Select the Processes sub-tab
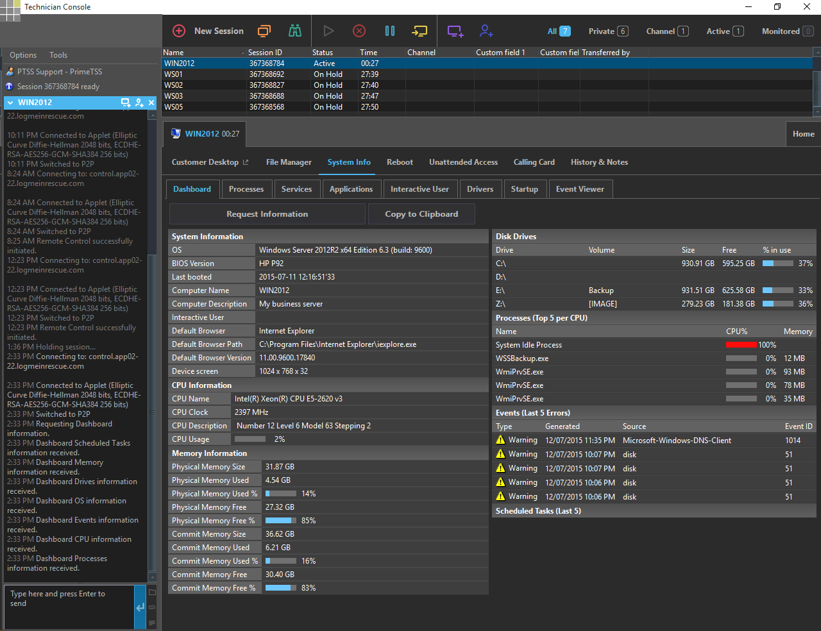 point(246,189)
